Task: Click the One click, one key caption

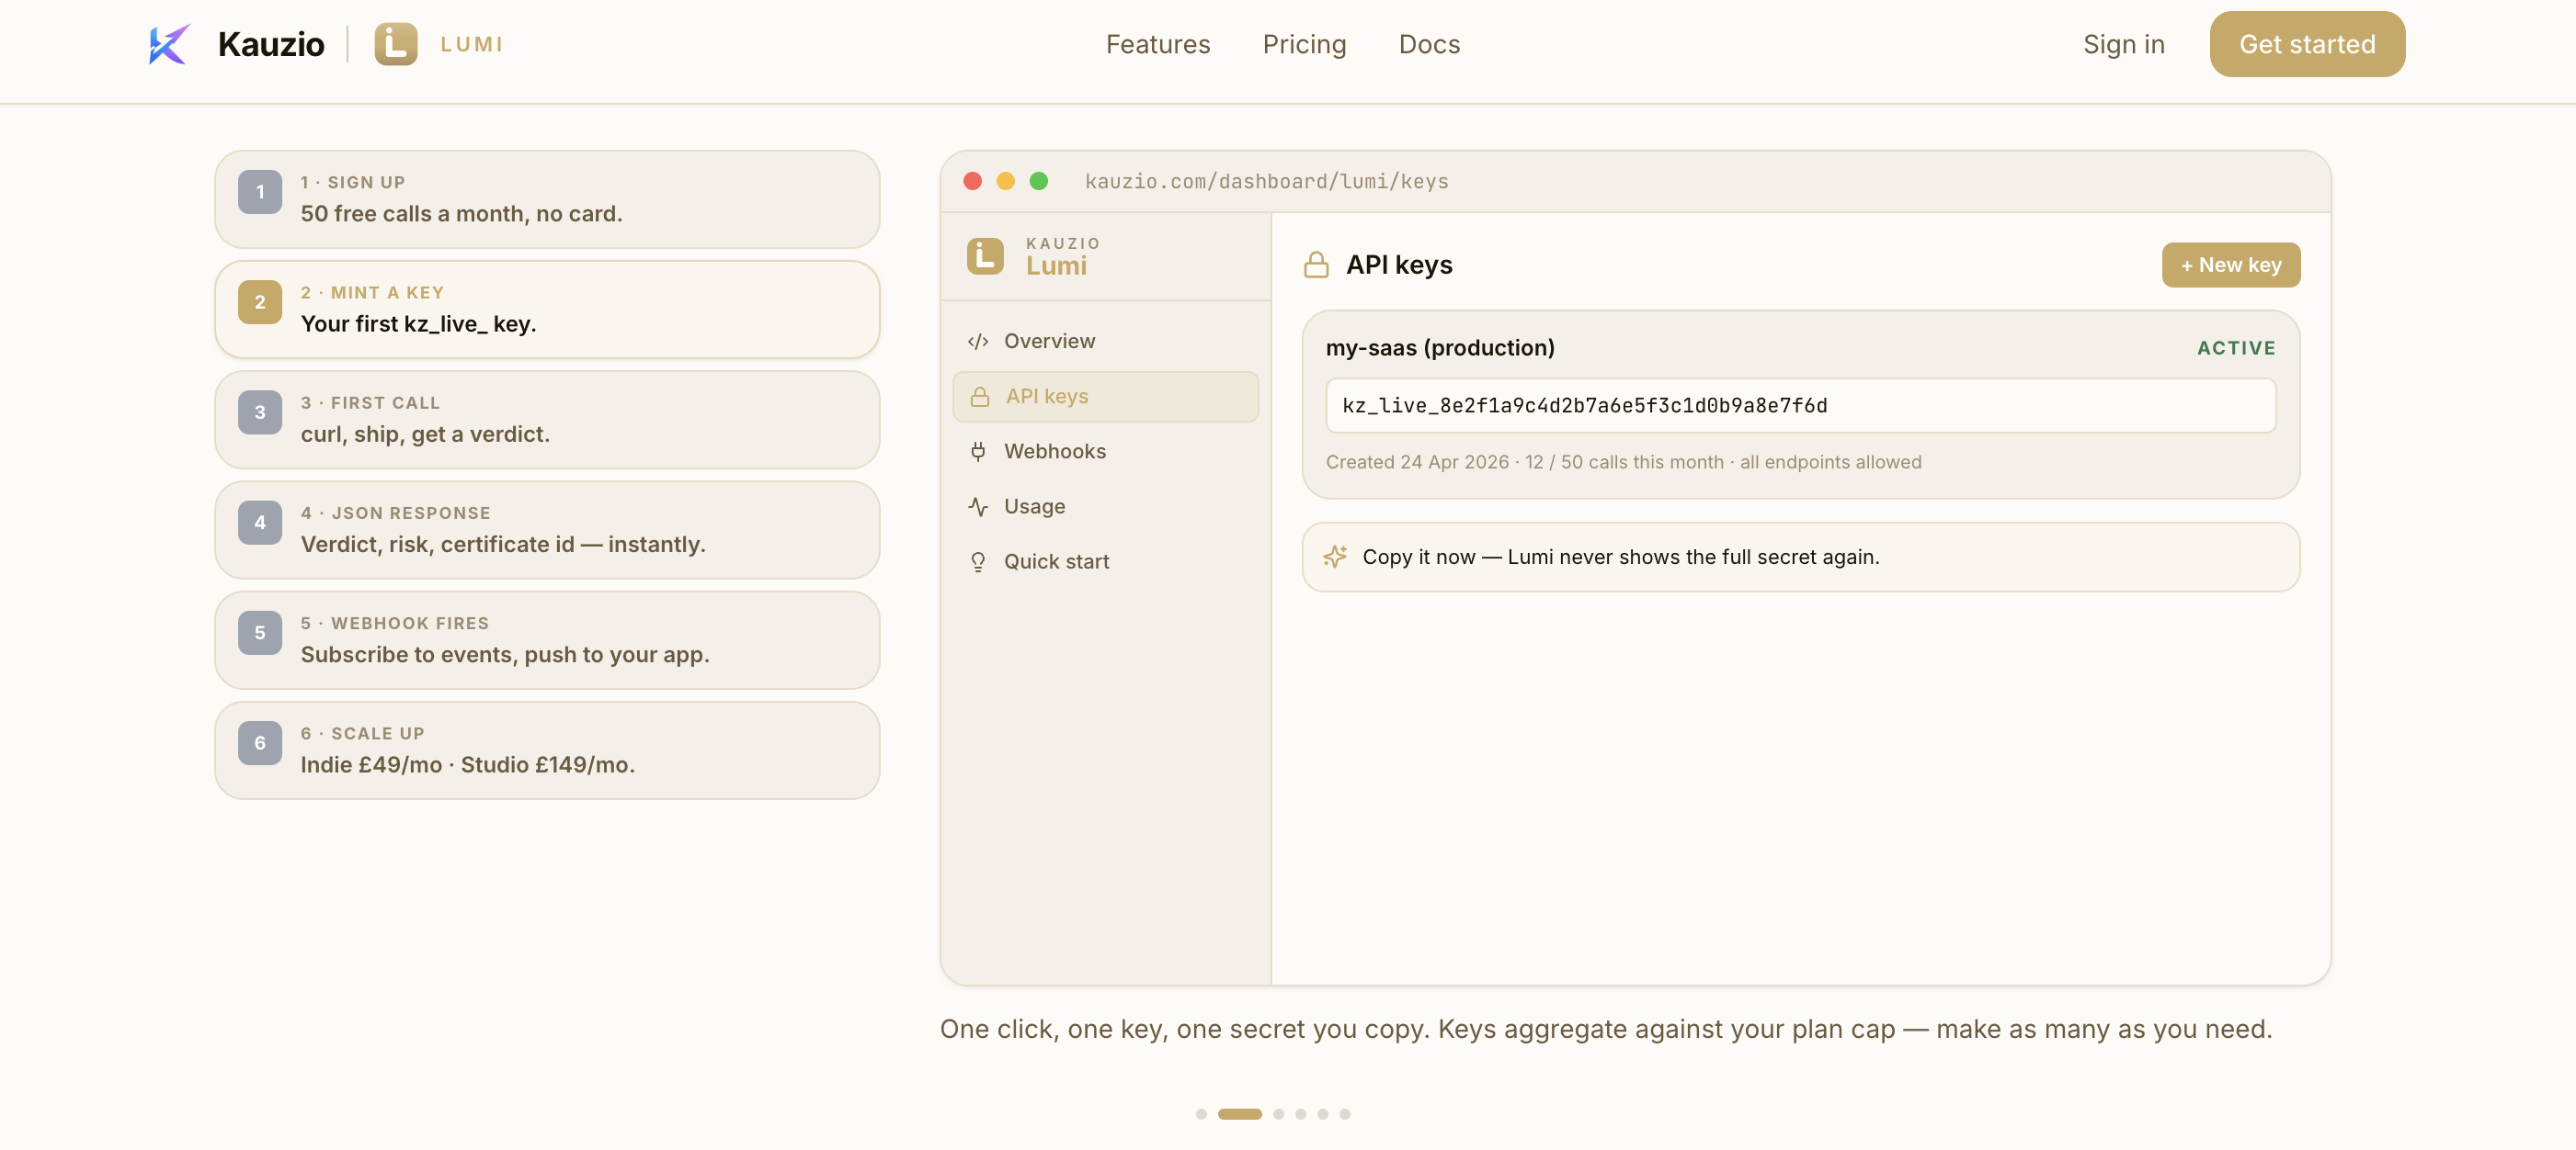Action: (1606, 1029)
